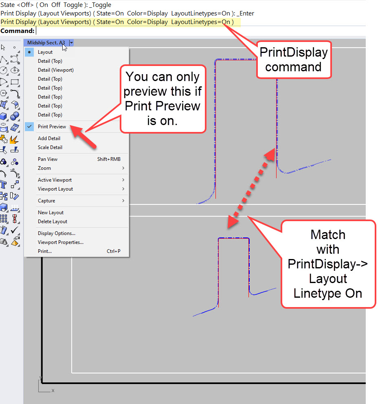The image size is (380, 404).
Task: Open Viewport Properties... entry
Action: 61,242
